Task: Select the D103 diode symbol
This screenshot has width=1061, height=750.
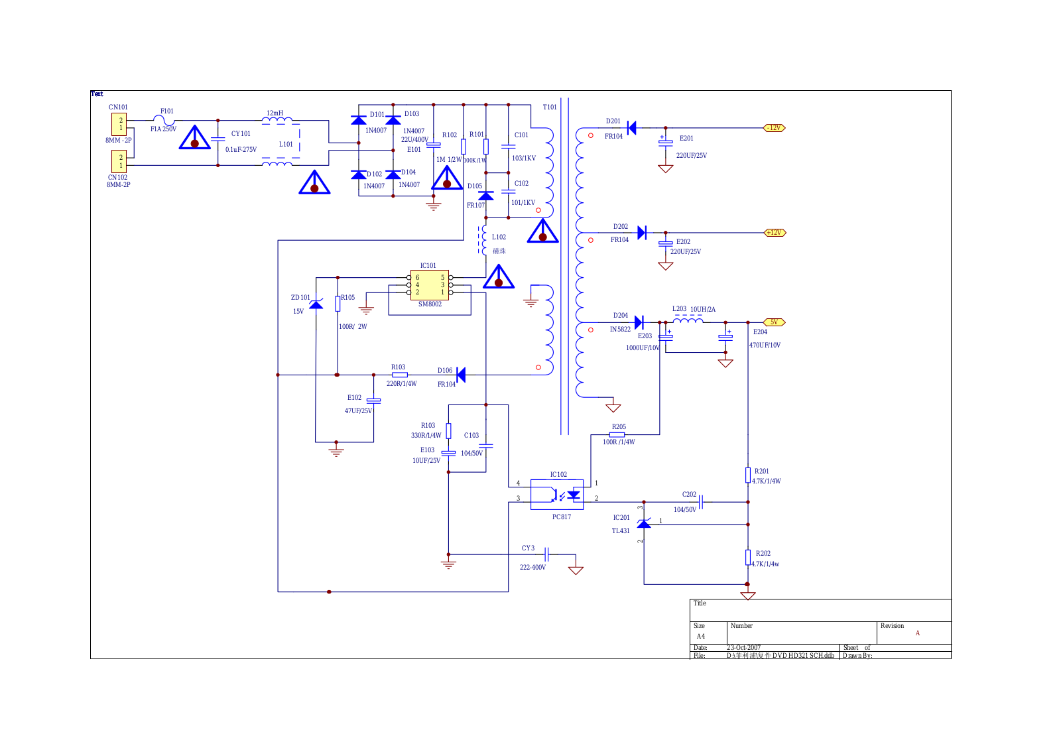Action: (393, 120)
